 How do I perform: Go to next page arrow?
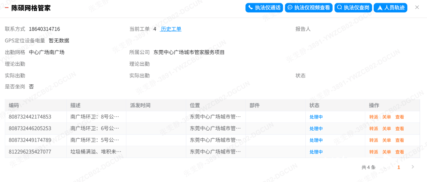point(413,167)
